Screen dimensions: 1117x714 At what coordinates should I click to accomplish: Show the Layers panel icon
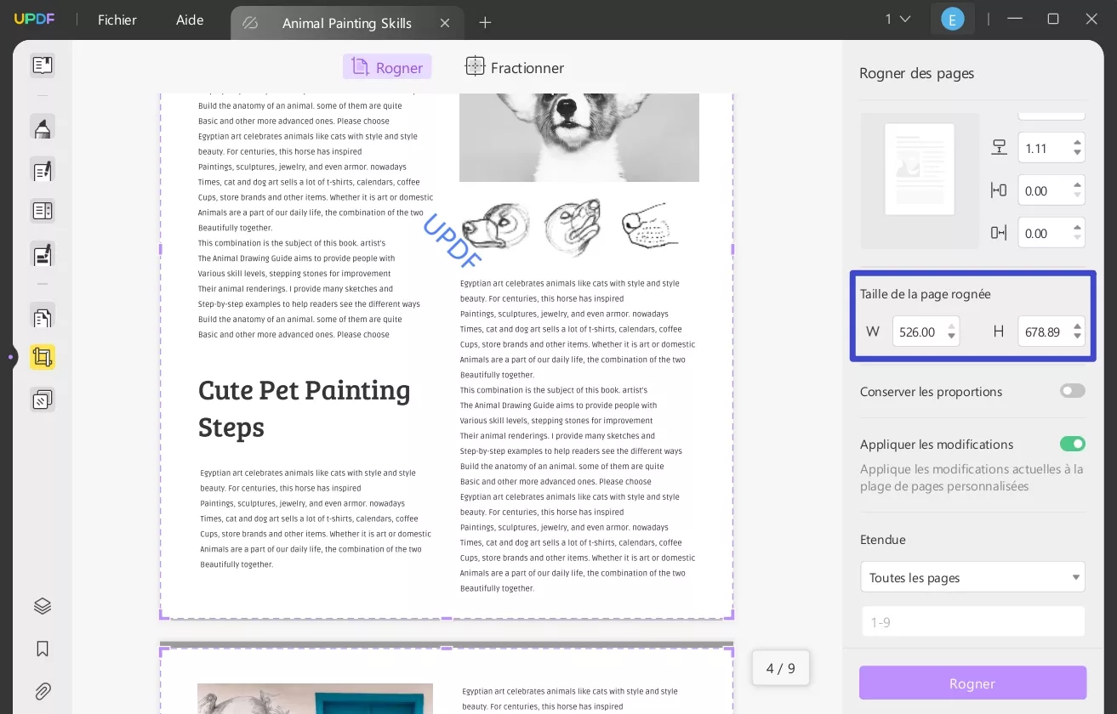[43, 606]
